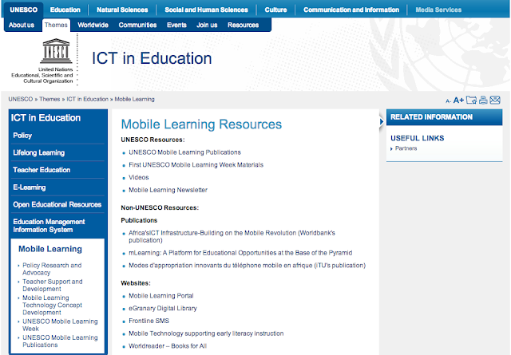Open the UNESCO top menu item

(x=23, y=10)
